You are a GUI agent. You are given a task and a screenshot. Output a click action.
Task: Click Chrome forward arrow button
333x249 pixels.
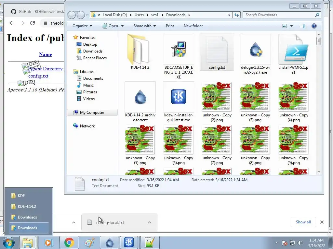[x=22, y=23]
